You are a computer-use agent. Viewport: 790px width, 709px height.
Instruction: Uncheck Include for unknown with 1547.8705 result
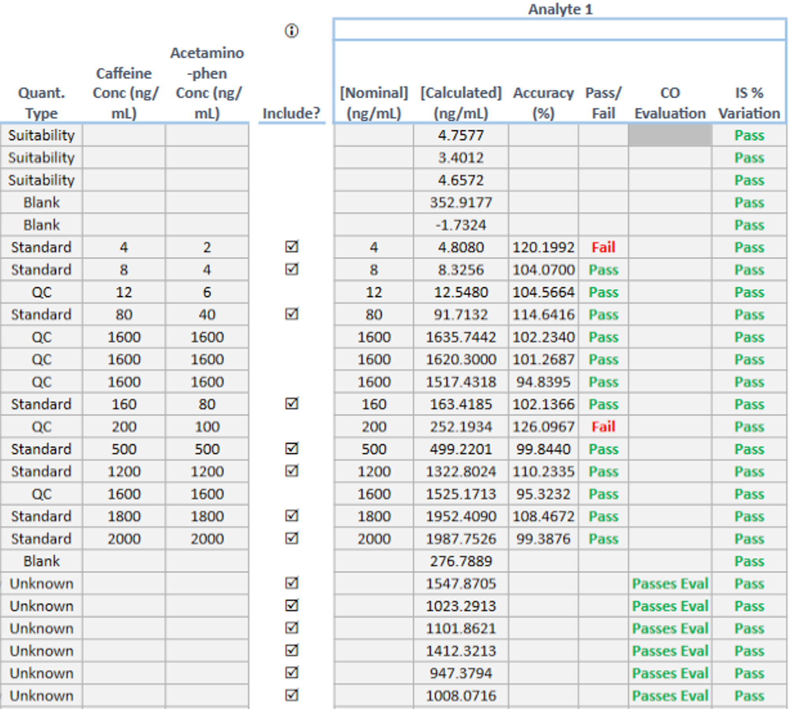[x=291, y=583]
